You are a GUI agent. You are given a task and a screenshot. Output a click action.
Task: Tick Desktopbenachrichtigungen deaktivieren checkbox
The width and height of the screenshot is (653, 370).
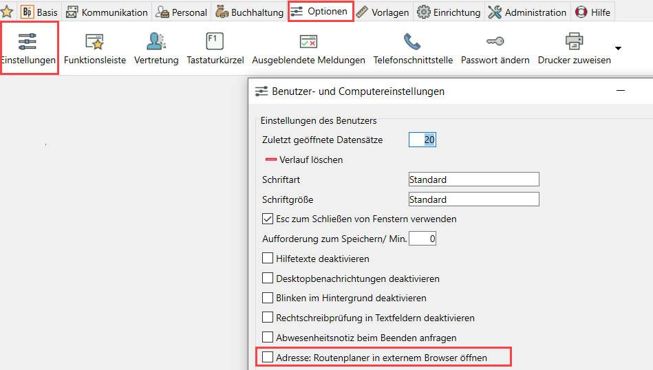(268, 279)
